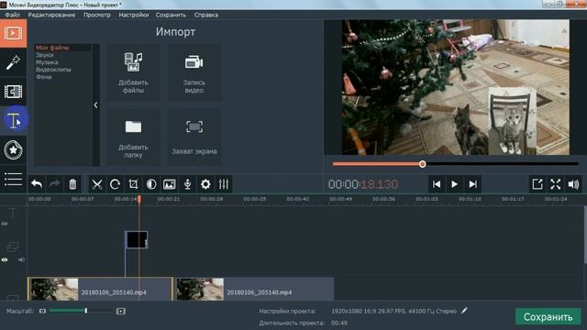
Task: Open the clip image wizard icon
Action: click(x=169, y=184)
